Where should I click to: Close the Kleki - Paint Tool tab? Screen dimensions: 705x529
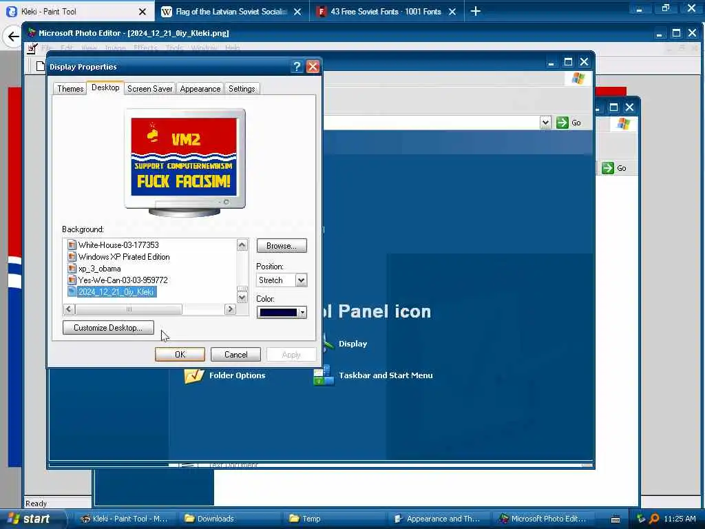[x=143, y=12]
